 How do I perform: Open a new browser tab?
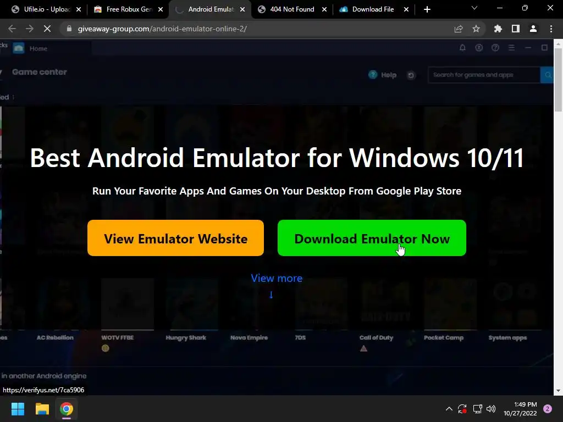[x=427, y=10]
